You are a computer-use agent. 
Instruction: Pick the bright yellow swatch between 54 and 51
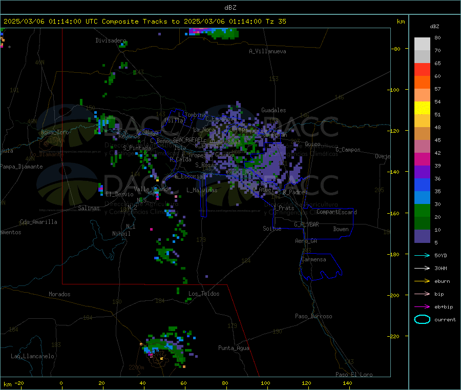422,108
